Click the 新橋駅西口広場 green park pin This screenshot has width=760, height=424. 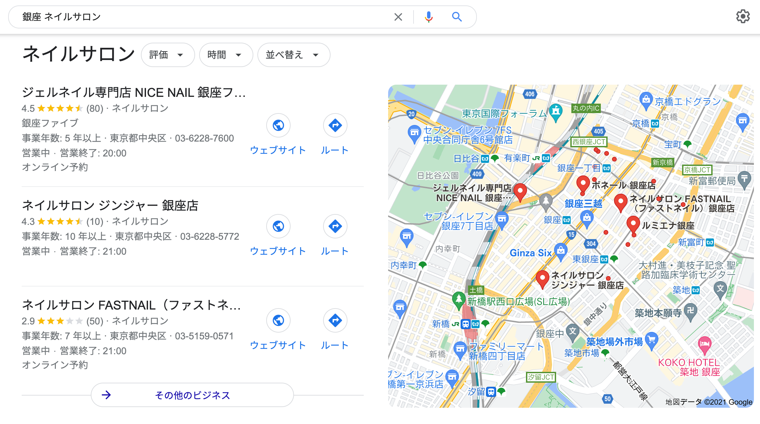(459, 300)
